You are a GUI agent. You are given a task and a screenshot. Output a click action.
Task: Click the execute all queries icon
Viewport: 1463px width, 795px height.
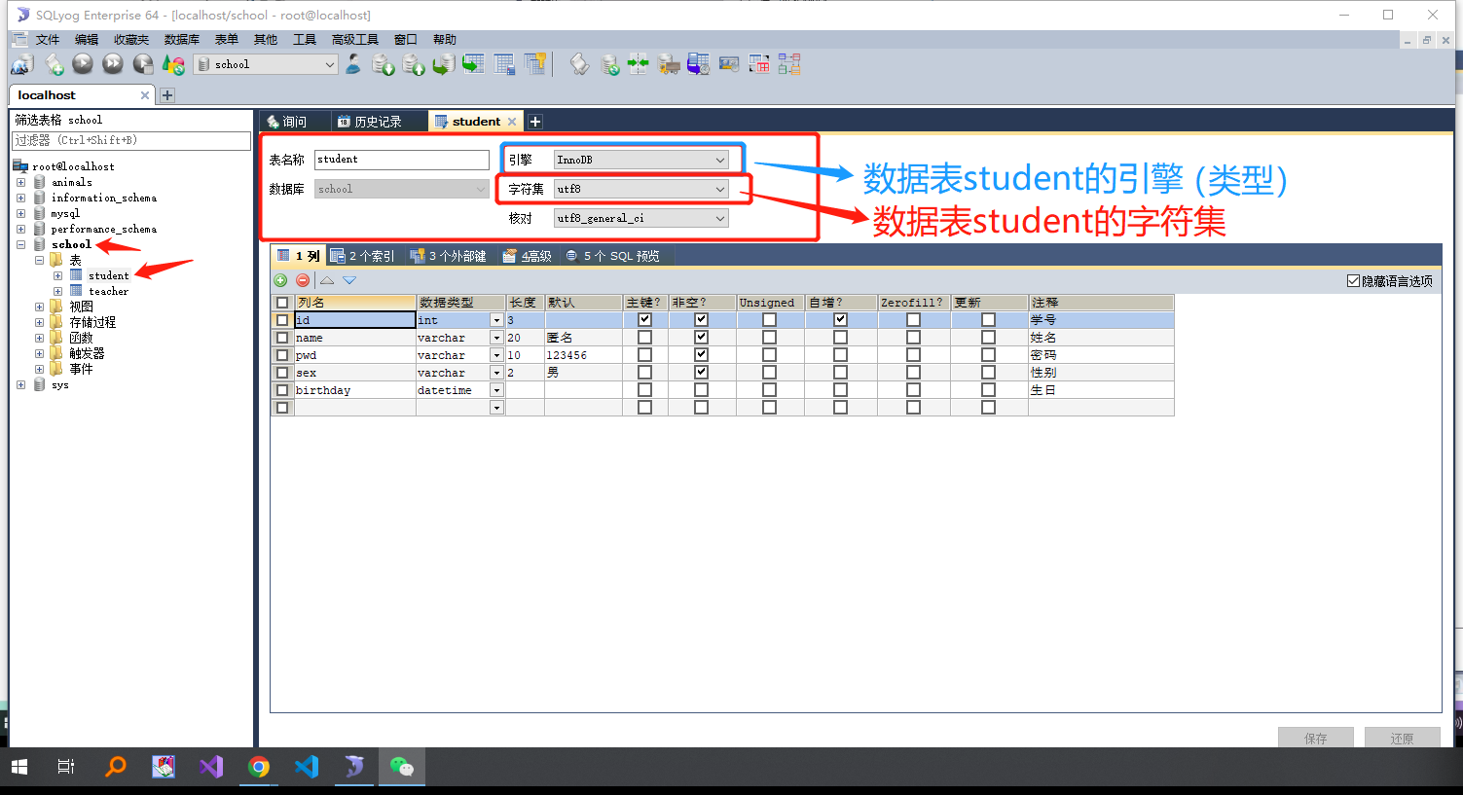tap(113, 64)
